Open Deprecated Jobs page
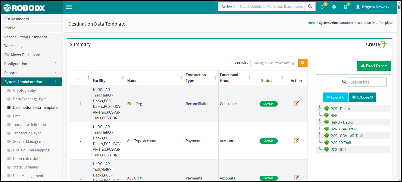402x182 pixels. click(27, 159)
